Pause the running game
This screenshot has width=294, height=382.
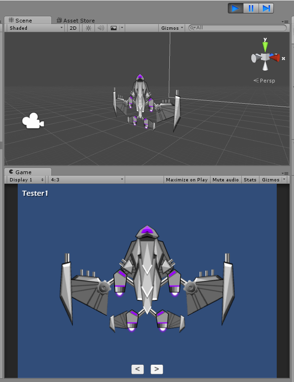click(251, 8)
